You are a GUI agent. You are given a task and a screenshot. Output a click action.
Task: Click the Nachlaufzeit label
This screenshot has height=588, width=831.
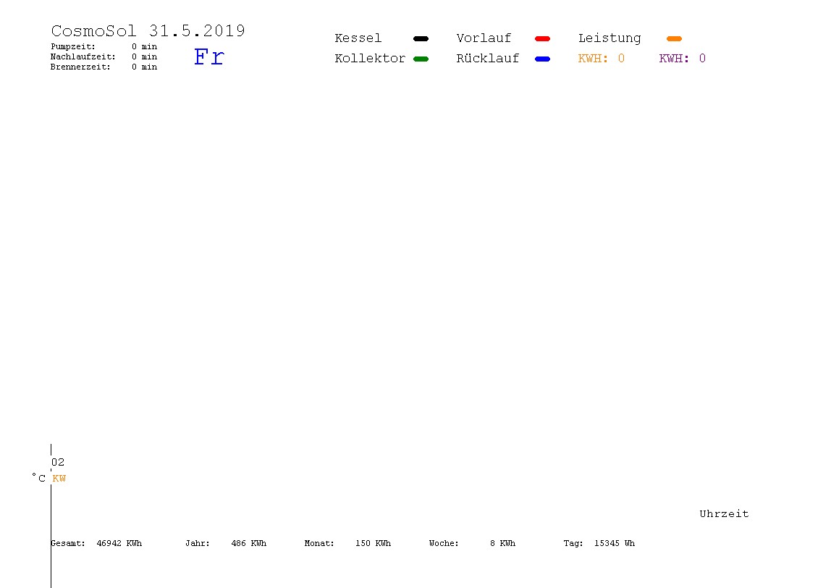tap(83, 56)
